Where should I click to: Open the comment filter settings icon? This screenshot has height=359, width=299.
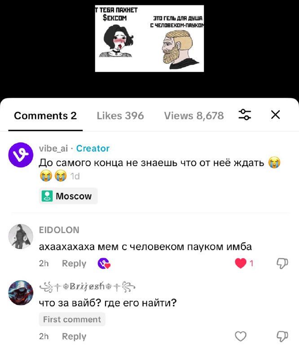245,114
